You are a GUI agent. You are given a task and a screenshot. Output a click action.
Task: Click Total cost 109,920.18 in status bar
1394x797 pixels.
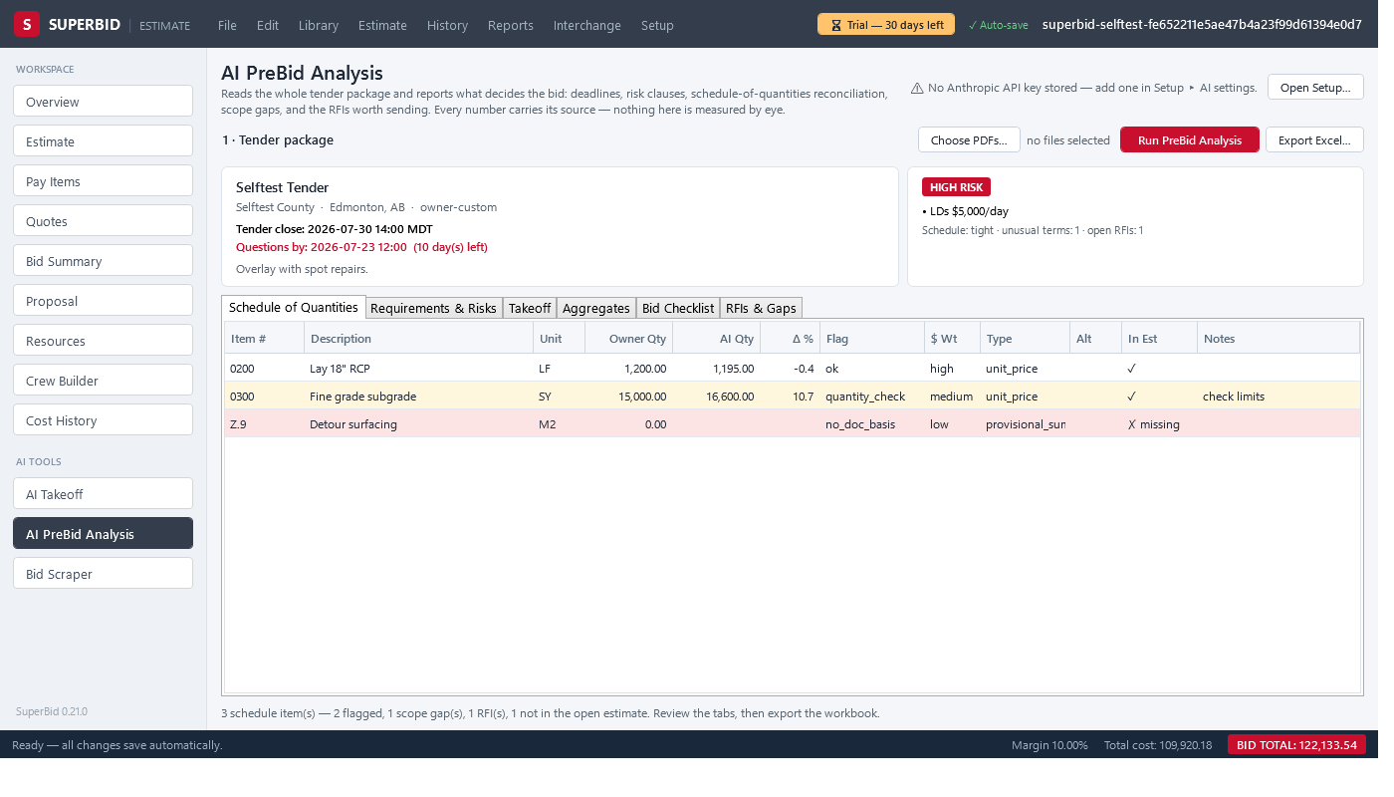[x=1158, y=745]
